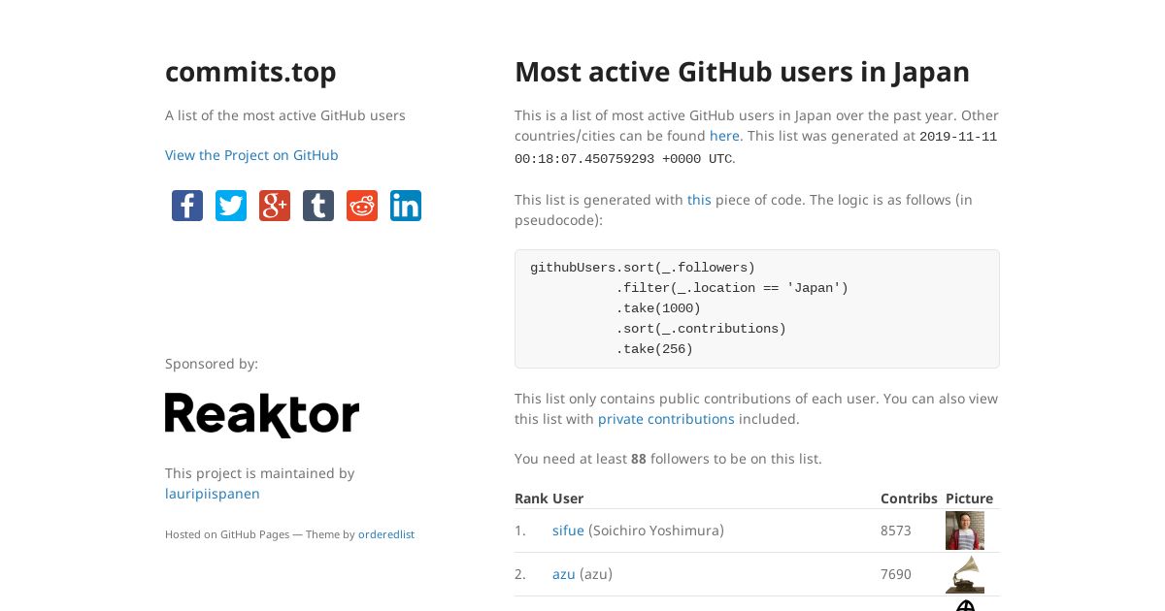This screenshot has width=1165, height=611.
Task: Open user 'azu' profile link
Action: 564,574
